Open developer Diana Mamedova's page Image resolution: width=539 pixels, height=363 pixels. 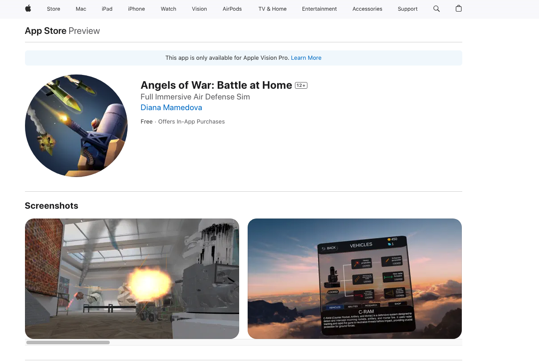click(x=171, y=107)
